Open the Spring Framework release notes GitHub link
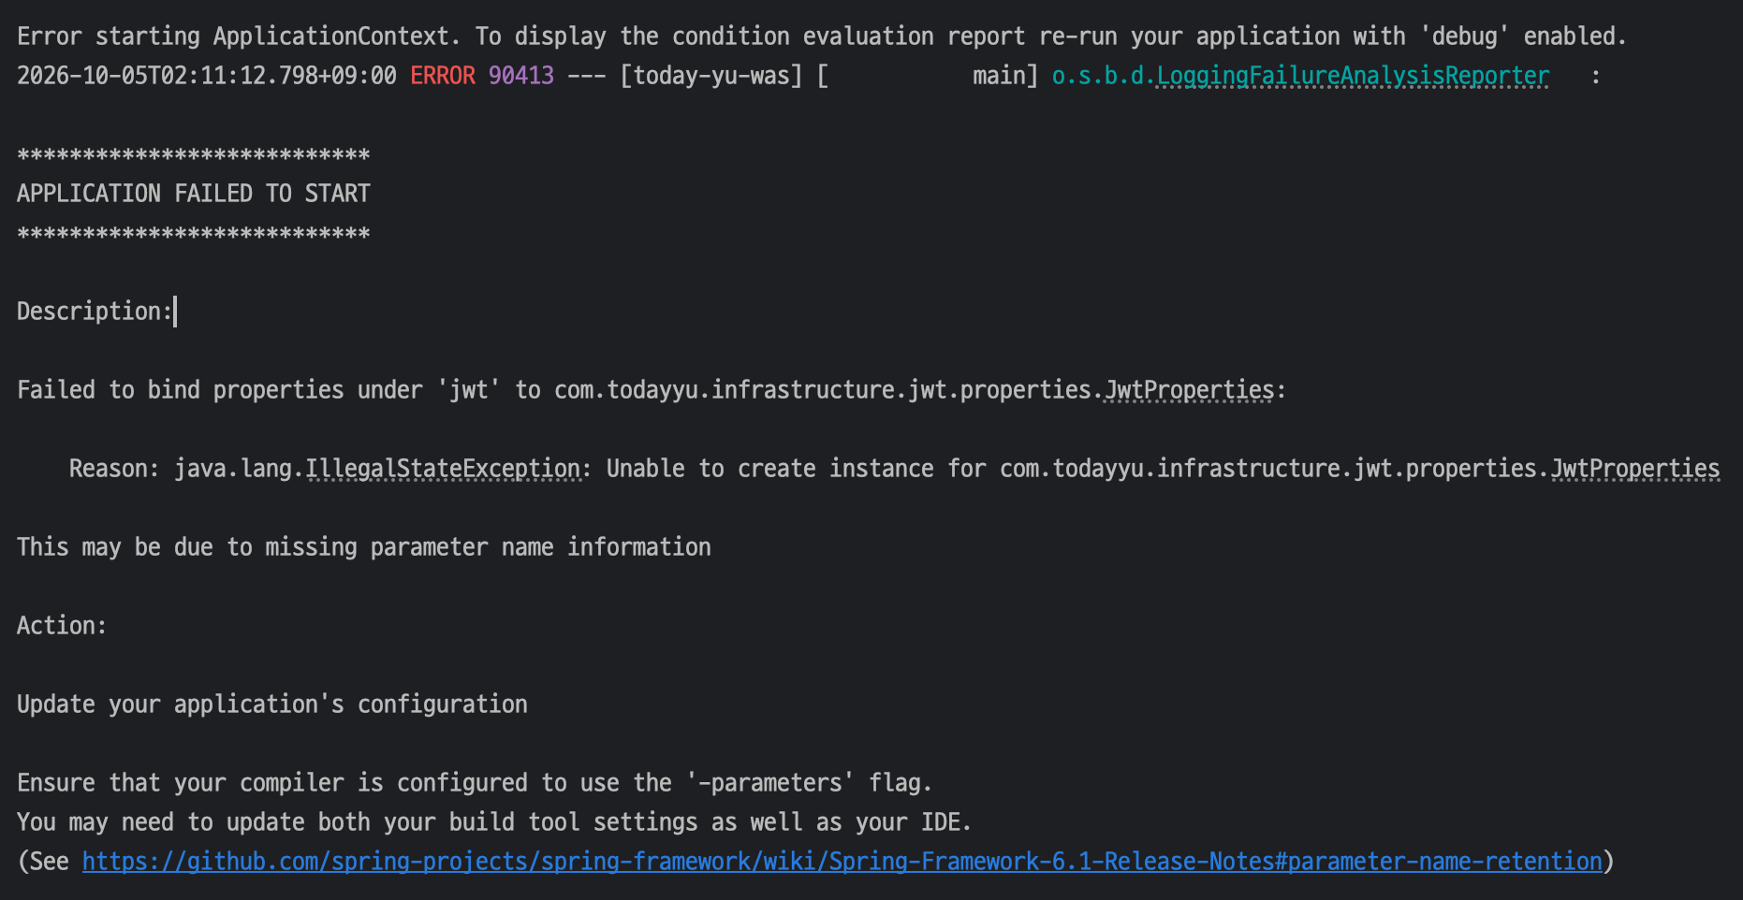 click(842, 861)
